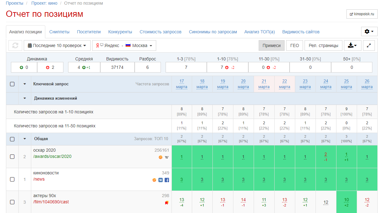Open the gear settings menu
This screenshot has width=383, height=213.
coord(369,31)
